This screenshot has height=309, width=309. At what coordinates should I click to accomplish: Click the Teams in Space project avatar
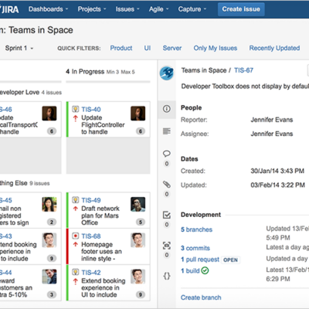tap(167, 73)
